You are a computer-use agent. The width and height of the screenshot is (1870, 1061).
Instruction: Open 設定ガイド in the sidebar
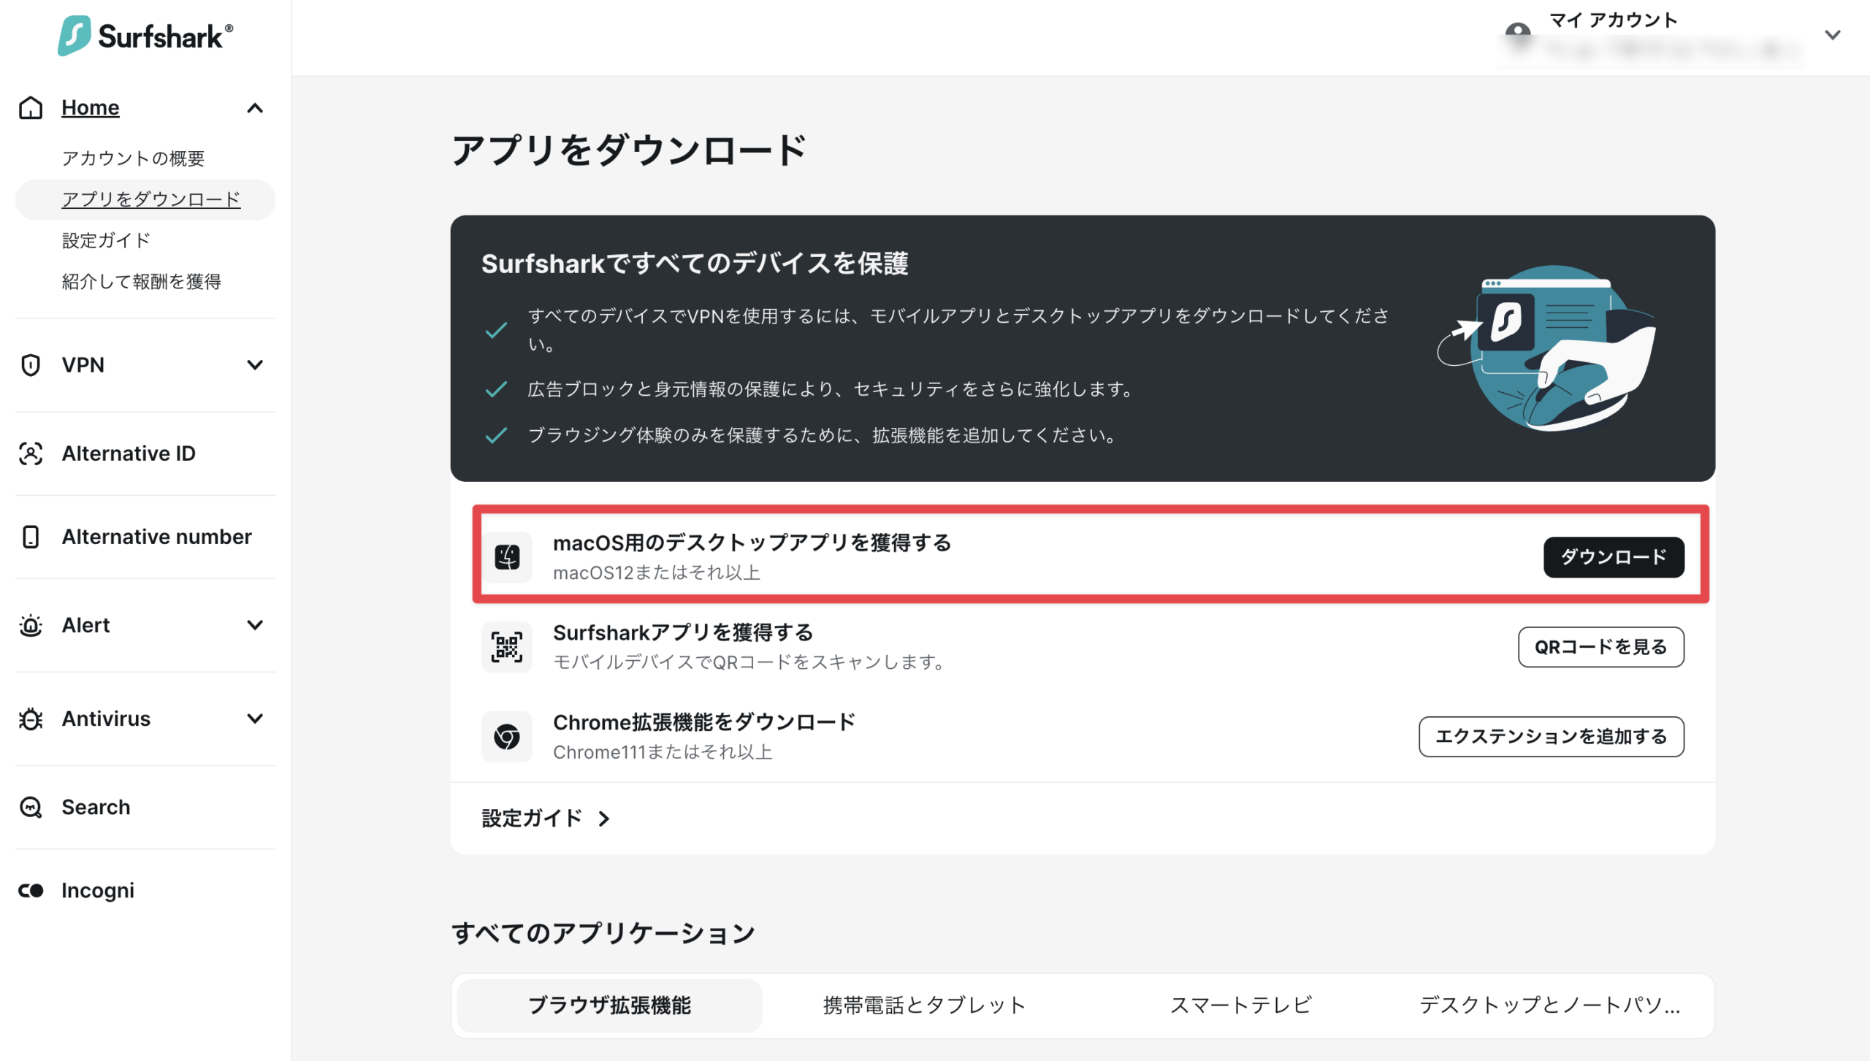(x=106, y=240)
